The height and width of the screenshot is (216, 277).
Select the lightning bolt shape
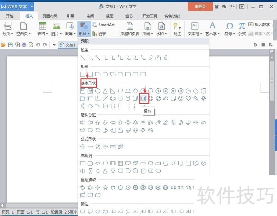[196, 98]
